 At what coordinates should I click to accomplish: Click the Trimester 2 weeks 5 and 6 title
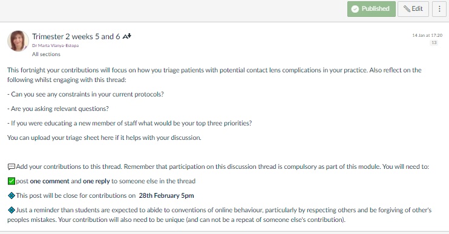pyautogui.click(x=76, y=37)
